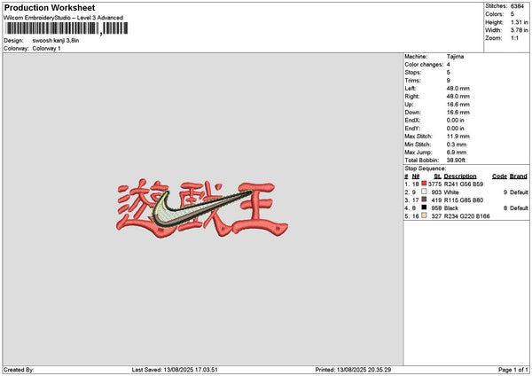
Task: Click the 'Up:' extent label
Action: tap(409, 105)
